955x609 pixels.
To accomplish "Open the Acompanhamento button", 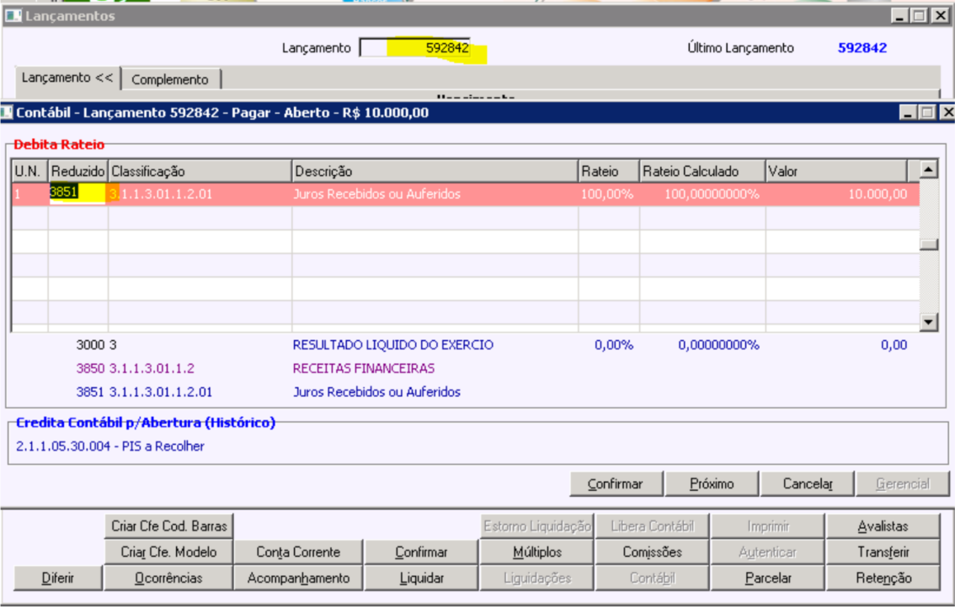I will tap(298, 579).
